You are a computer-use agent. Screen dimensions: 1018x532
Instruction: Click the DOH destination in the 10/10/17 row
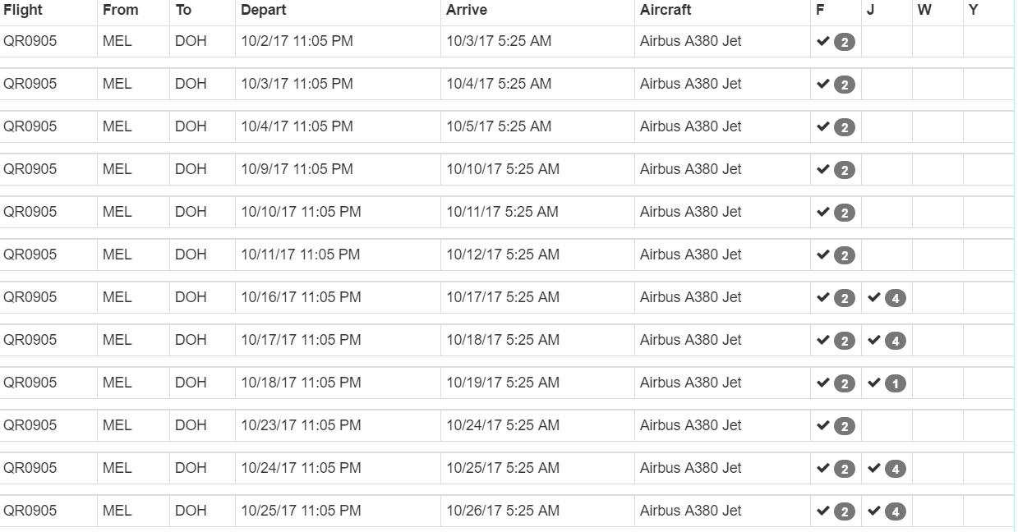[191, 212]
